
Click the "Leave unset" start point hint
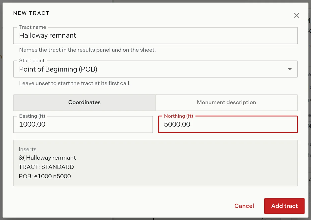75,83
